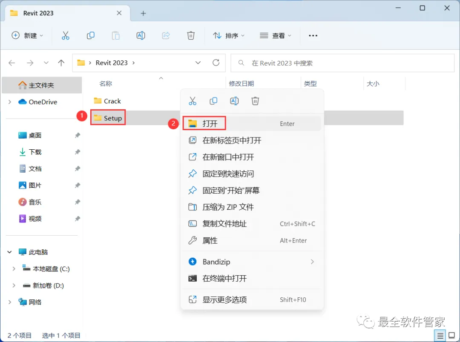Expand the address bar history dropdown
The height and width of the screenshot is (342, 460).
[198, 63]
